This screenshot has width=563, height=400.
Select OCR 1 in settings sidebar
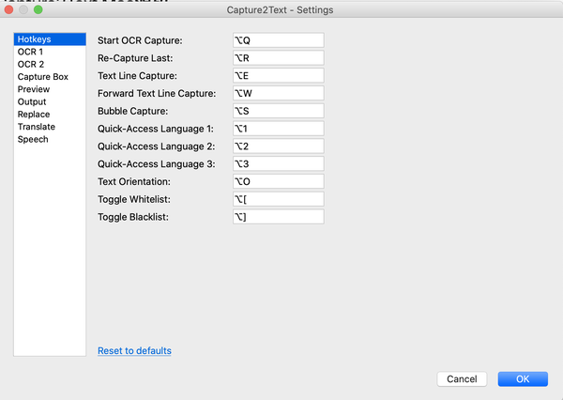coord(30,53)
